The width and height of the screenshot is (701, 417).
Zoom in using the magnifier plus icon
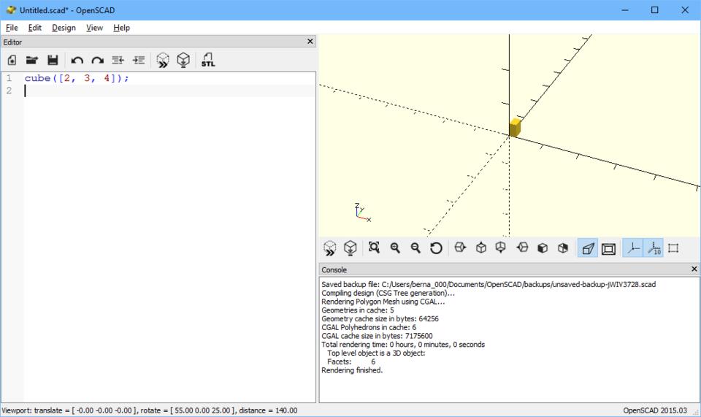pyautogui.click(x=395, y=248)
